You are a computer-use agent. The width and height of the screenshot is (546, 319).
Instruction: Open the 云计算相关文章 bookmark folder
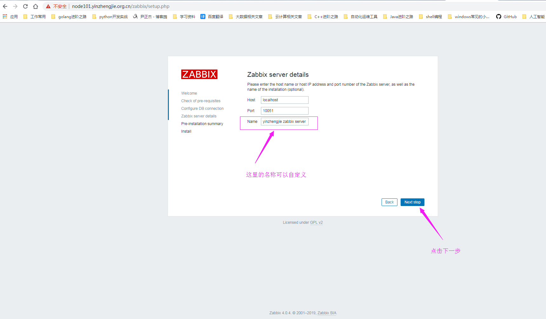pos(285,17)
